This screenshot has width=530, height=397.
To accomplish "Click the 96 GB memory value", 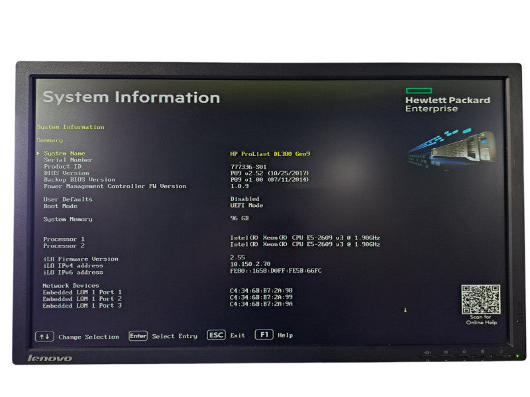I will (x=239, y=218).
